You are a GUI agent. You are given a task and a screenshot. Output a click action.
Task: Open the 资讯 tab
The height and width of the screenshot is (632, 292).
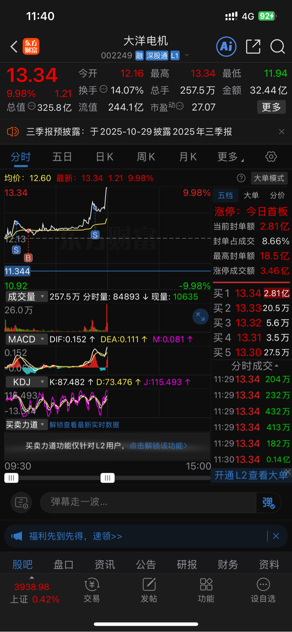tap(105, 564)
